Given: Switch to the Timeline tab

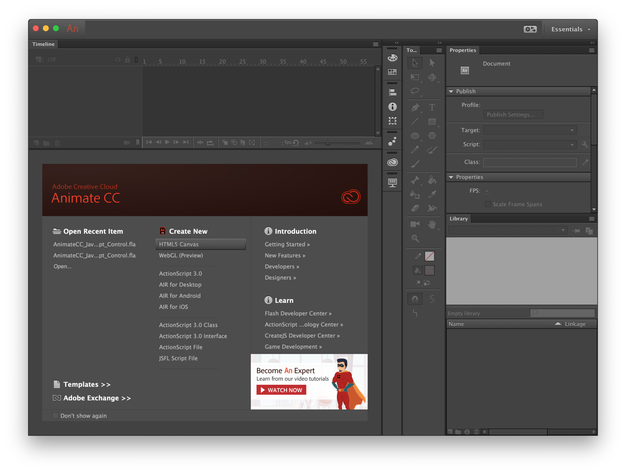Looking at the screenshot, I should tap(43, 44).
